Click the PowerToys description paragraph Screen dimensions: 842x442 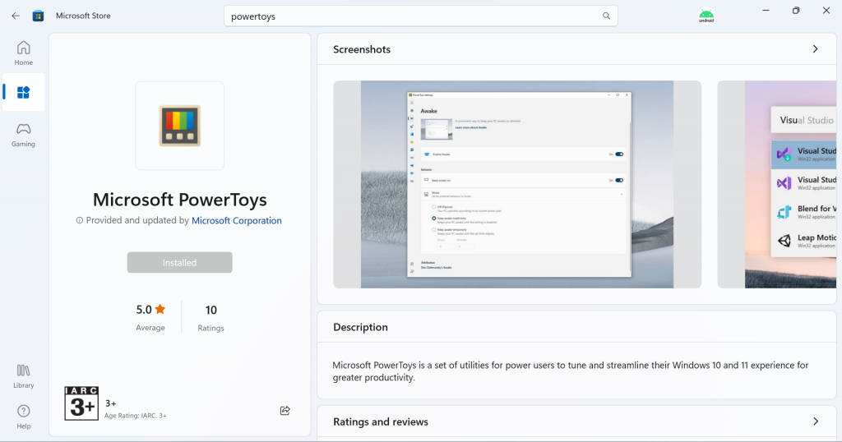pos(571,371)
